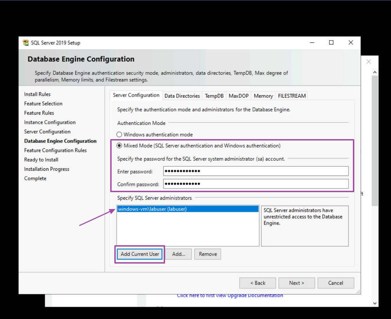The height and width of the screenshot is (319, 391).
Task: Click the background window's scroll down arrow
Action: pos(375,303)
